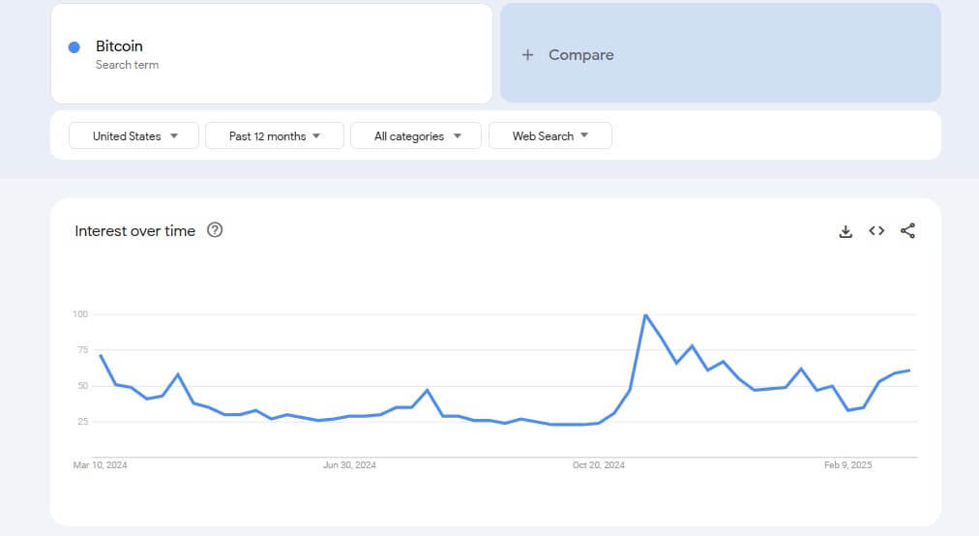This screenshot has height=536, width=979.
Task: Click the Interest over time heading
Action: point(135,231)
